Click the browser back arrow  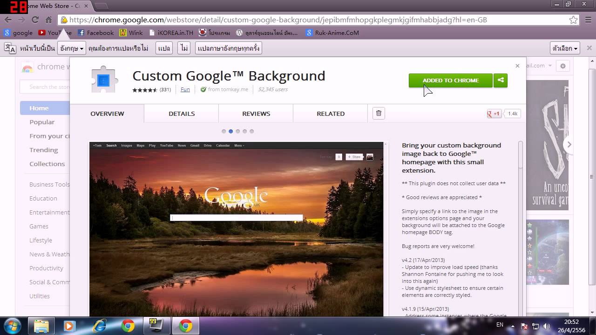pos(8,20)
